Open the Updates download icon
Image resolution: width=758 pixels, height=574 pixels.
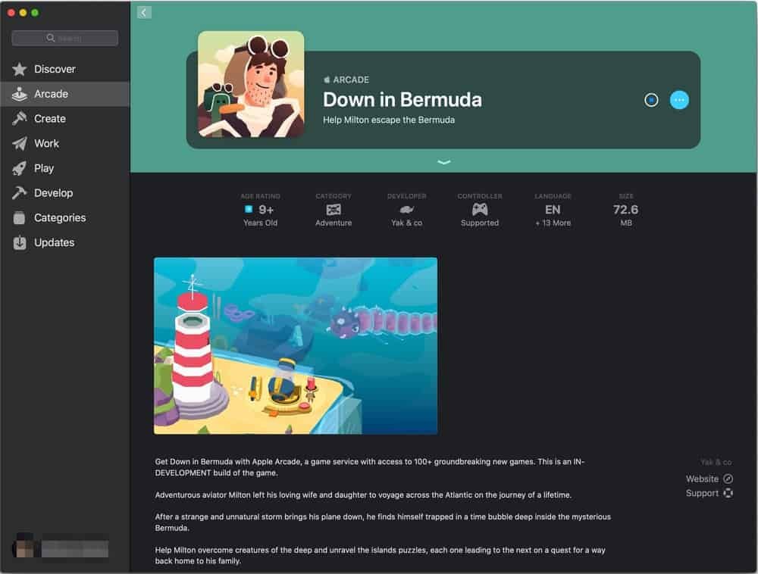click(20, 243)
